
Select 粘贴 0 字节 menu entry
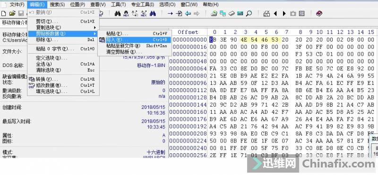pos(63,49)
